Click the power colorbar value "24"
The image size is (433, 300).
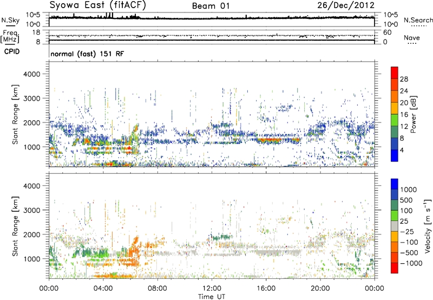click(404, 91)
